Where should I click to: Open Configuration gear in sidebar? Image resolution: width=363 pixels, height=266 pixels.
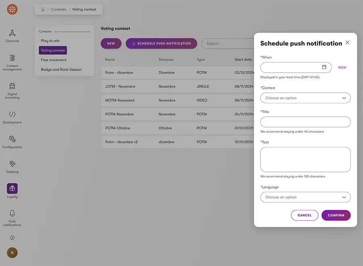click(12, 139)
